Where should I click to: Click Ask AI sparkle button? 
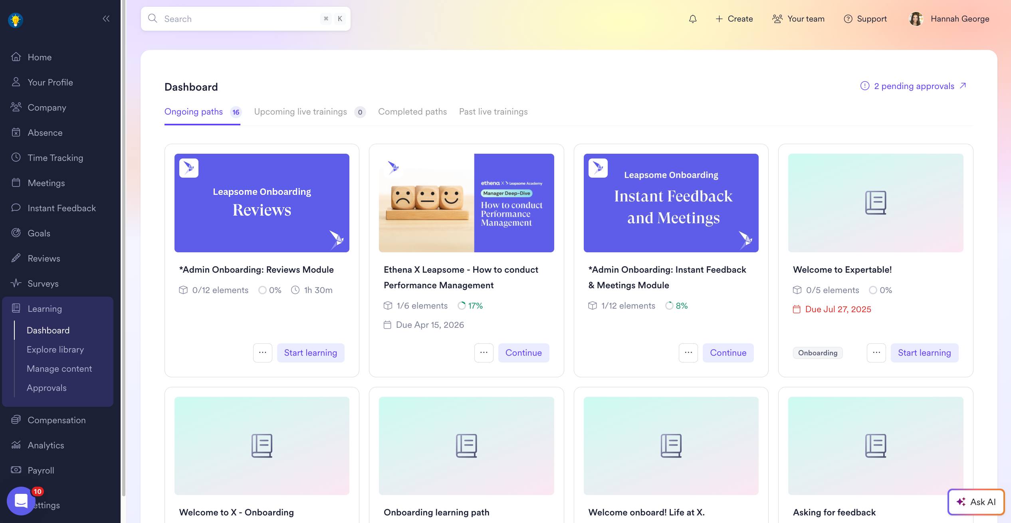tap(975, 502)
